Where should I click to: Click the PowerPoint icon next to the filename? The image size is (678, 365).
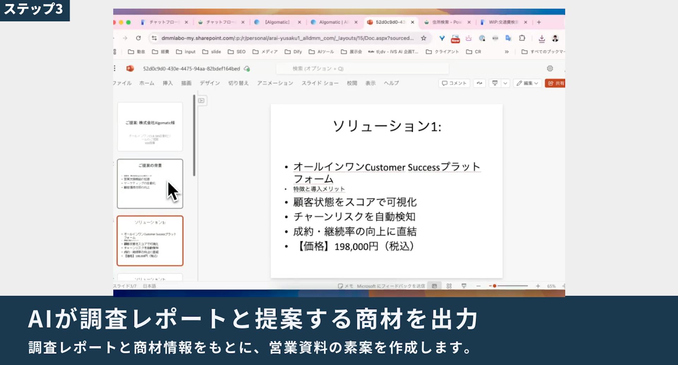(131, 69)
